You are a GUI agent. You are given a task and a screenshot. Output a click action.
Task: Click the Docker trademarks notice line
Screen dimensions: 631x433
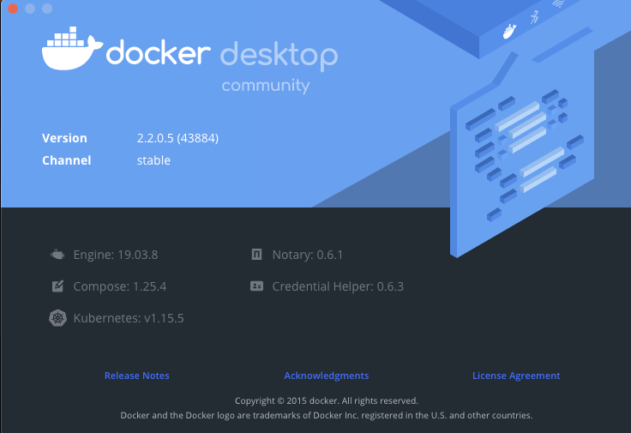click(x=327, y=415)
